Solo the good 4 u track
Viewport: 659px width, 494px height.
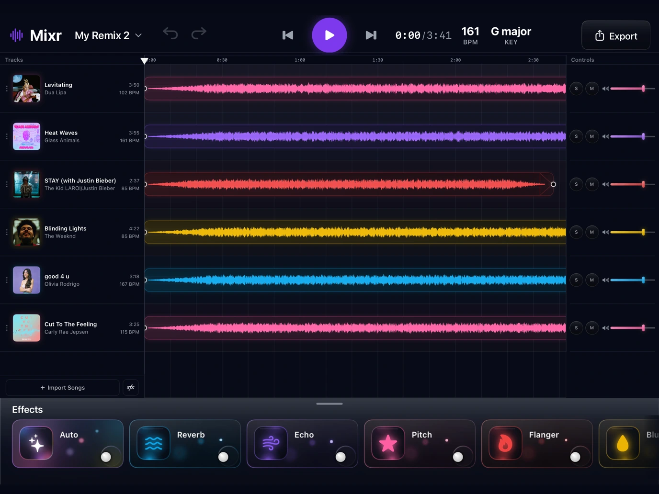(x=576, y=280)
